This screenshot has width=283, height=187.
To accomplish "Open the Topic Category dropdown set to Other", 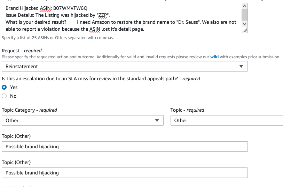I will coord(82,120).
